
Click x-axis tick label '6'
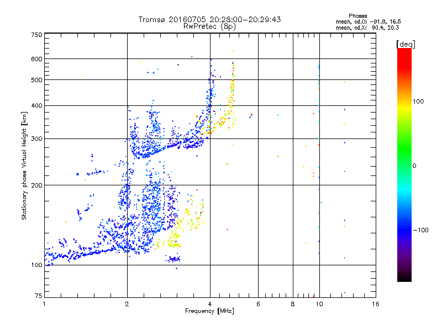coord(258,304)
